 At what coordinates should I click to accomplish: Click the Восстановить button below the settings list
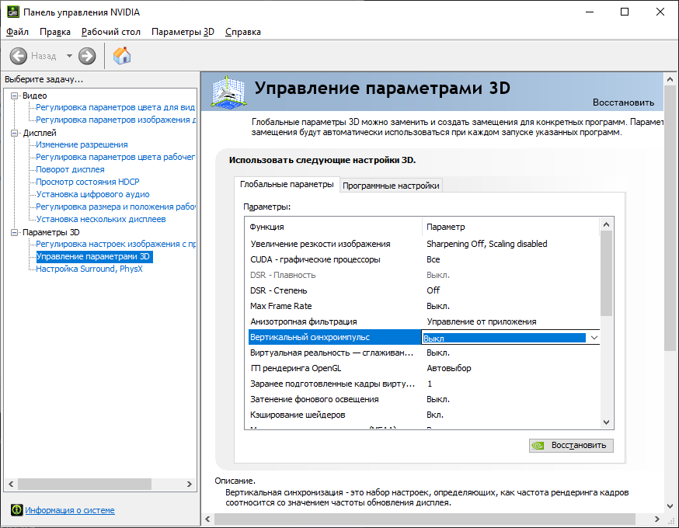pyautogui.click(x=571, y=446)
